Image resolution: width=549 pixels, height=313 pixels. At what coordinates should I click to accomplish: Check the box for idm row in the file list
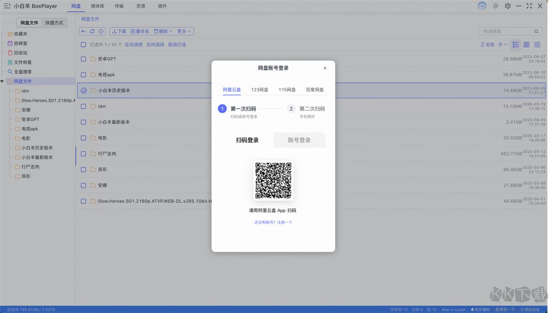pos(83,106)
